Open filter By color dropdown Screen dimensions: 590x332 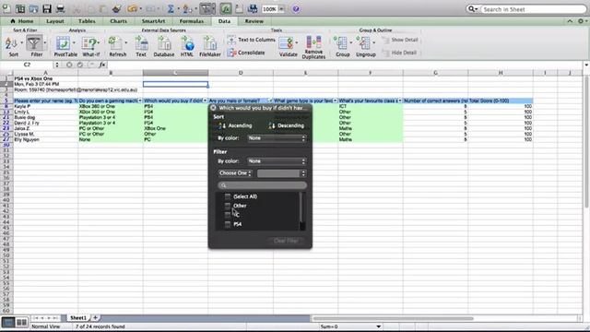tap(277, 161)
